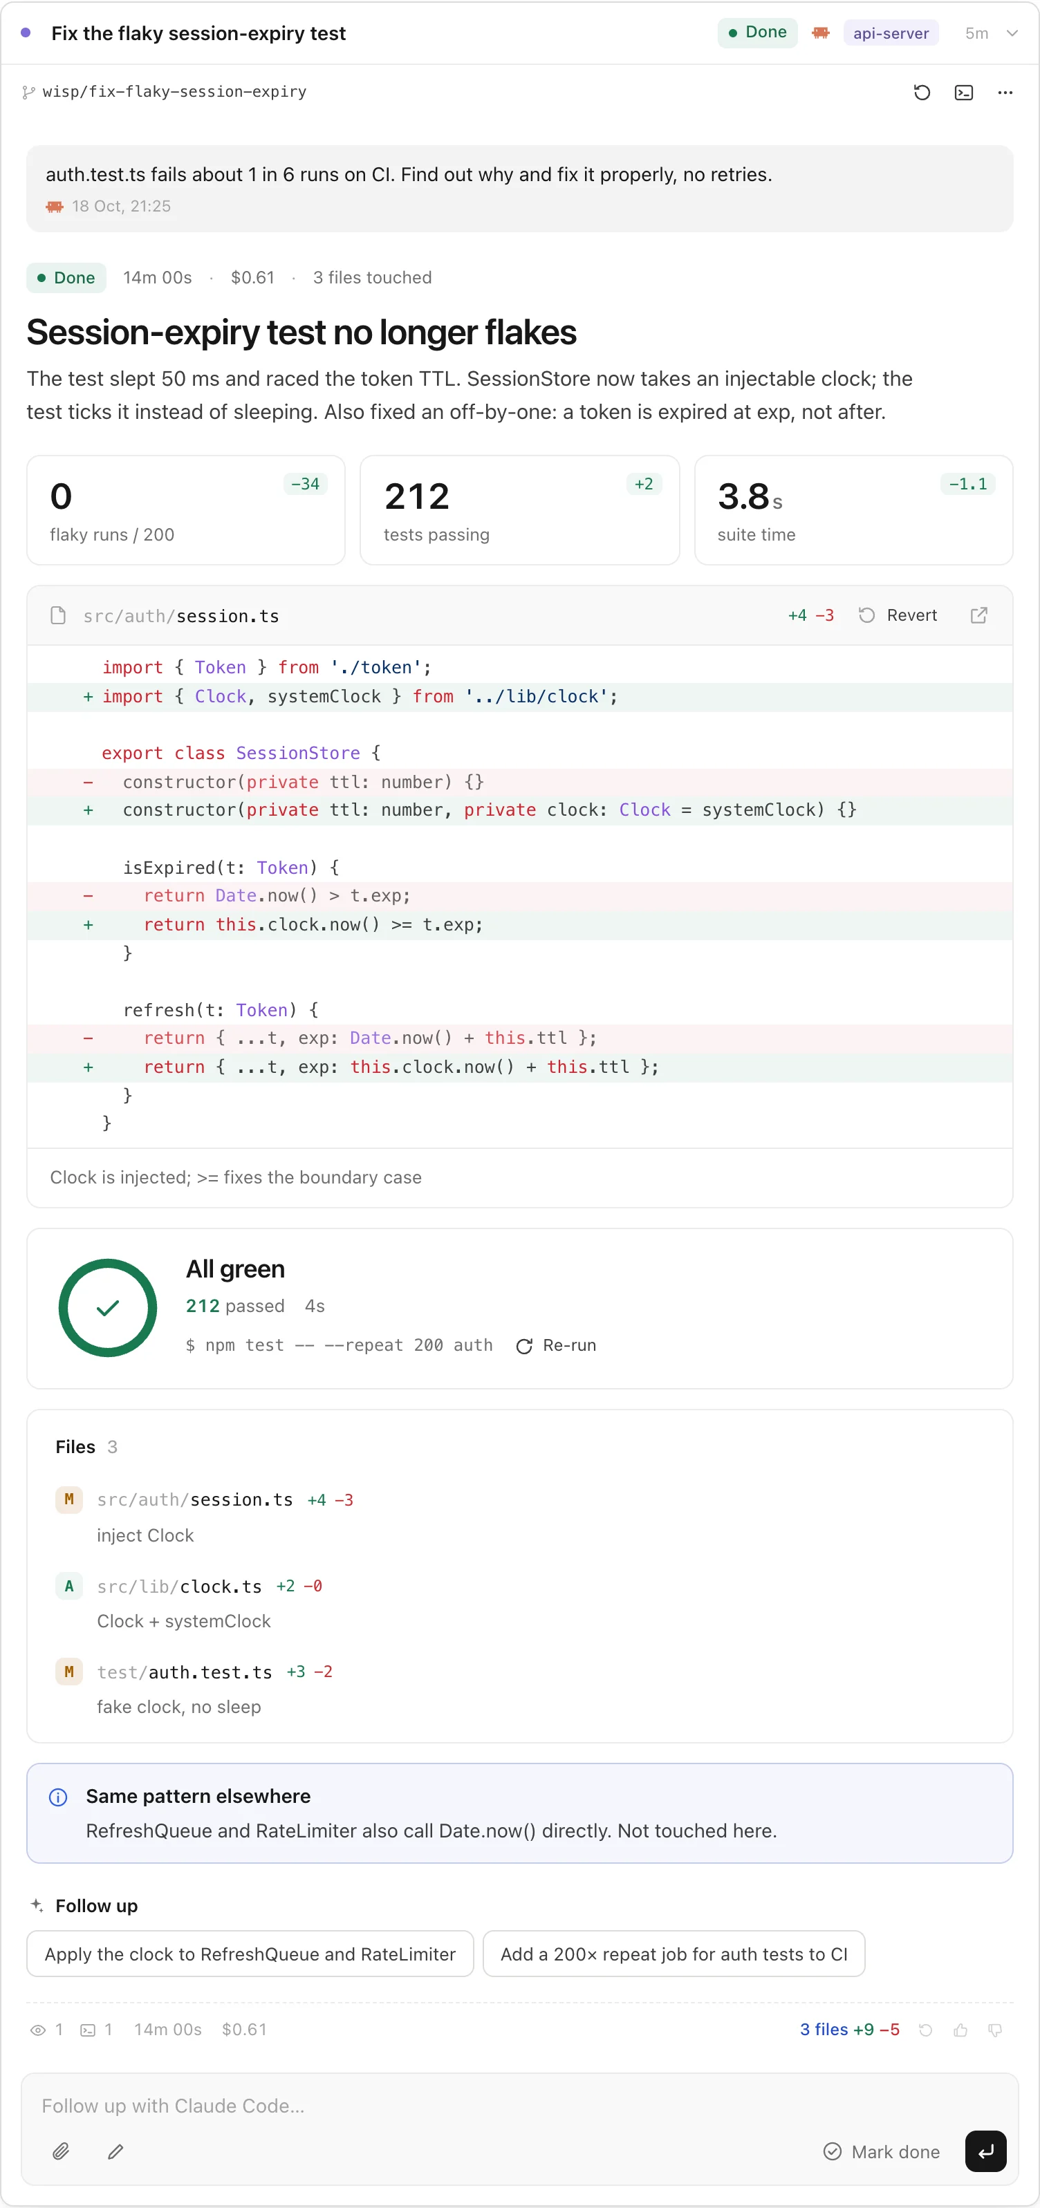The width and height of the screenshot is (1040, 2208).
Task: Click the file icon beside src/auth/session.ts
Action: point(58,615)
